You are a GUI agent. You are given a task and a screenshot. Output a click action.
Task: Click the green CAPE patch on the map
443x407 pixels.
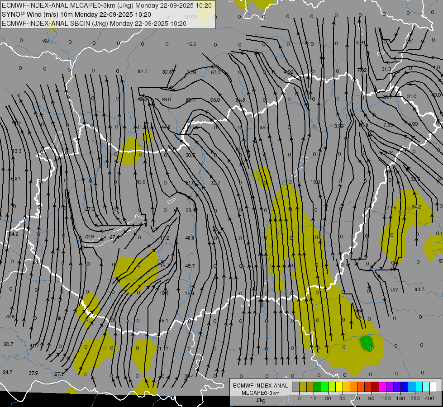tap(366, 342)
